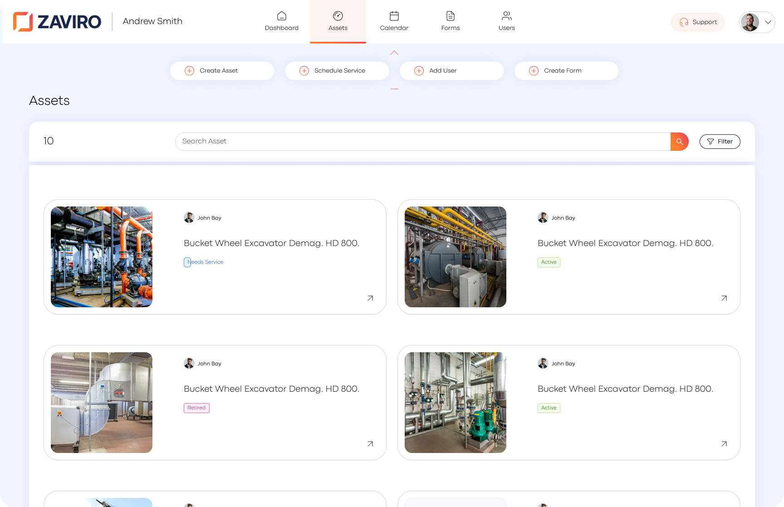Viewport: 784px width, 507px height.
Task: Click the green pumps asset thumbnail
Action: click(456, 403)
